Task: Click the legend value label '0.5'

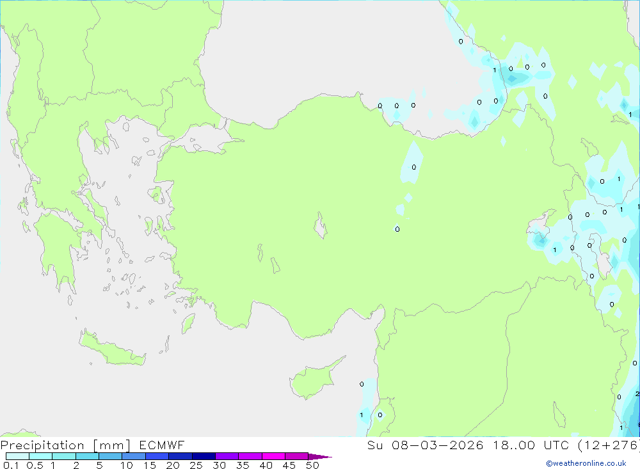Action: pyautogui.click(x=35, y=465)
